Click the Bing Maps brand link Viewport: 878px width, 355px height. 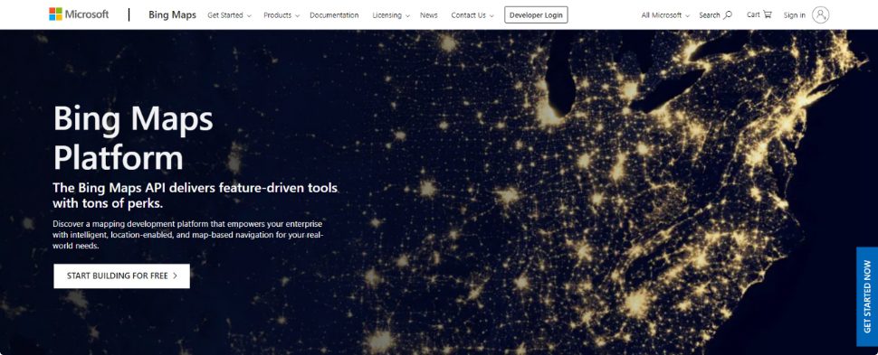173,15
